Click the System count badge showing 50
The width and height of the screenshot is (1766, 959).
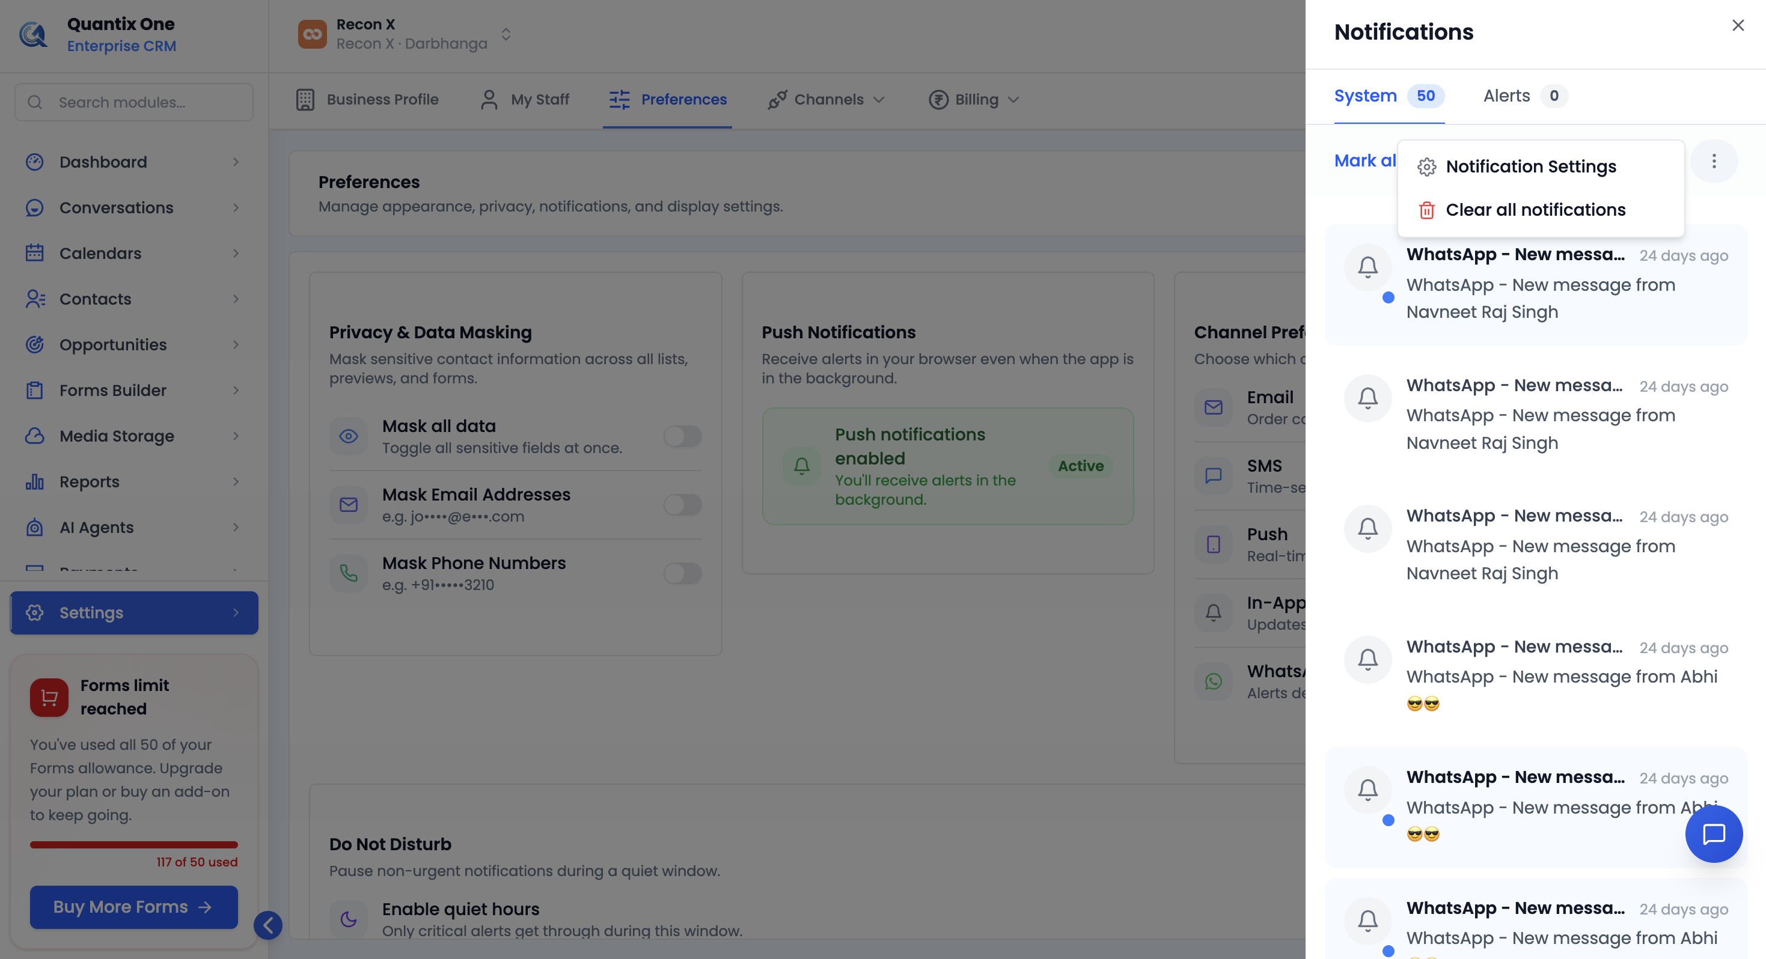(x=1425, y=96)
